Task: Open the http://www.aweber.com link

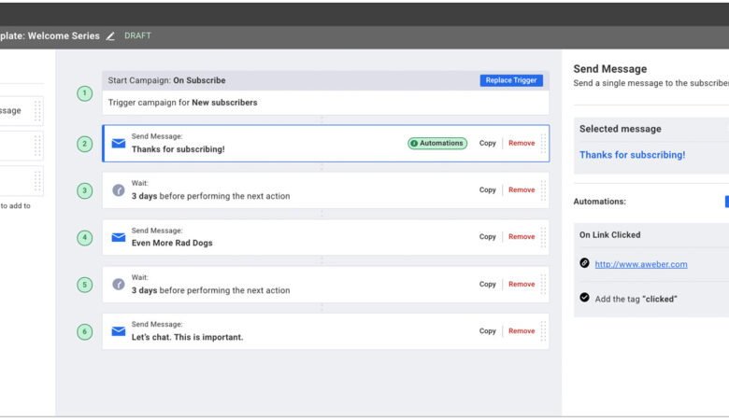Action: point(640,264)
